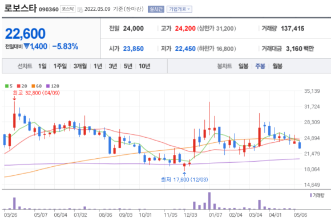Select the 1일 line chart tab
Viewport: 331px width, 222px height.
(x=42, y=66)
